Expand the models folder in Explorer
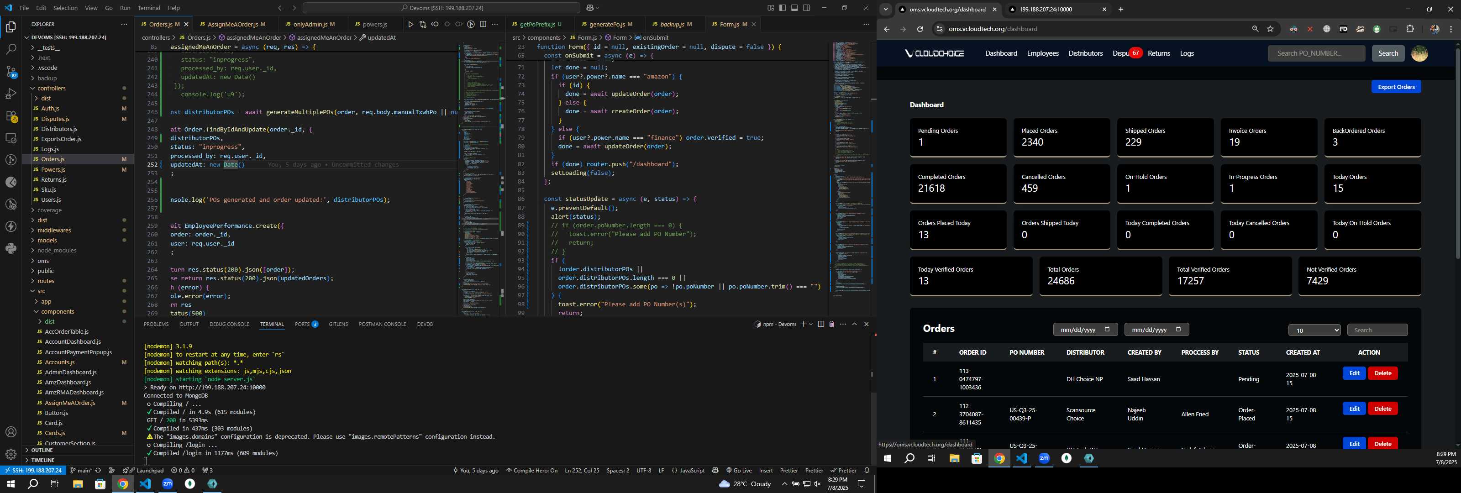Viewport: 1461px width, 493px height. pyautogui.click(x=47, y=241)
